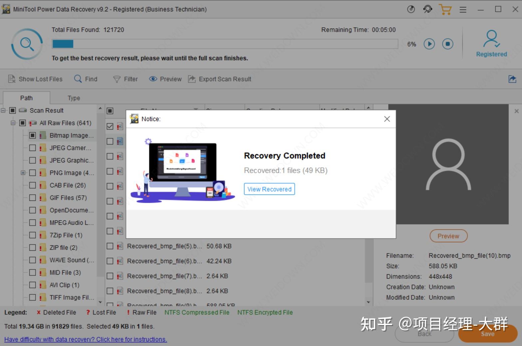Click the Notice dialog title icon
The width and height of the screenshot is (522, 346).
134,119
